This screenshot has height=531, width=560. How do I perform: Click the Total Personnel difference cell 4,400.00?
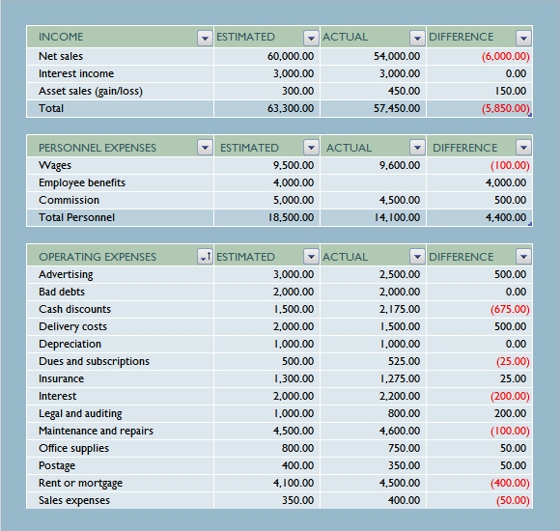click(479, 217)
